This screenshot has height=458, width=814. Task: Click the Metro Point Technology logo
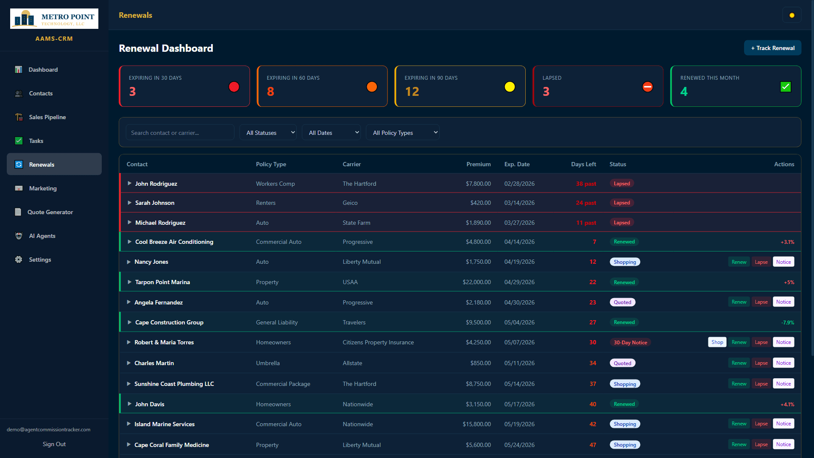tap(54, 18)
